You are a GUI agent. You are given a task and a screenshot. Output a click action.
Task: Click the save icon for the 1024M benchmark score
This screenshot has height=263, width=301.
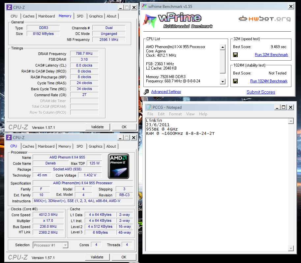coord(235,81)
